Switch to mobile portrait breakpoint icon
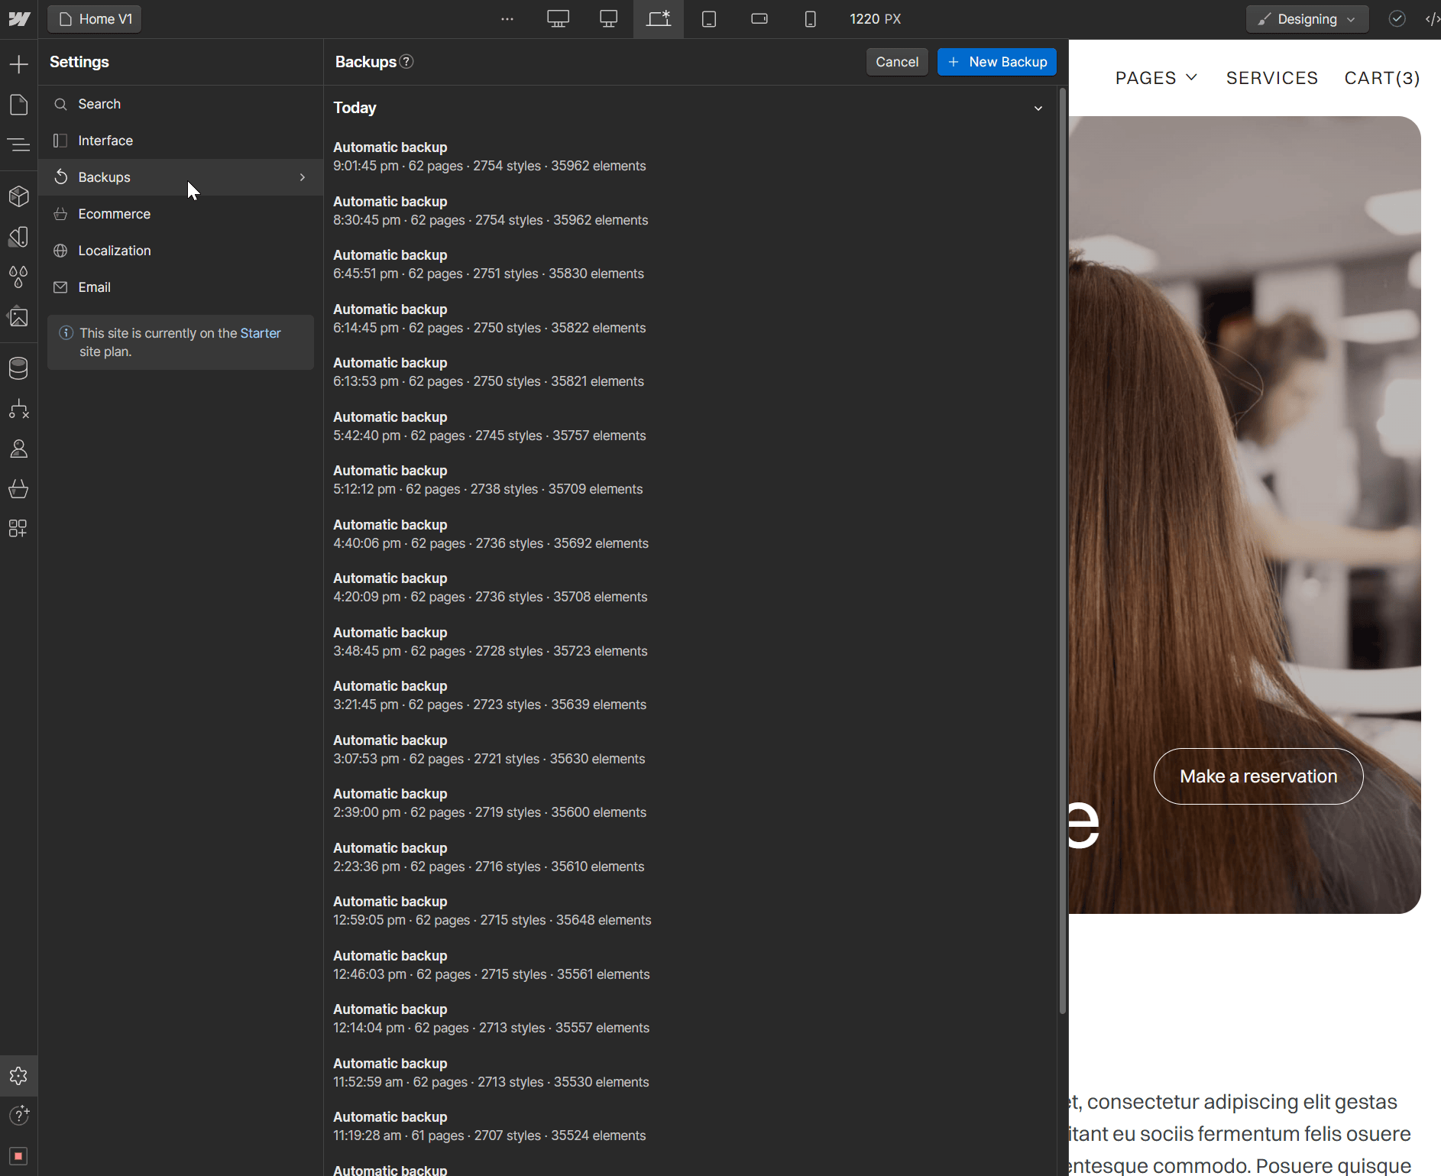 coord(810,19)
